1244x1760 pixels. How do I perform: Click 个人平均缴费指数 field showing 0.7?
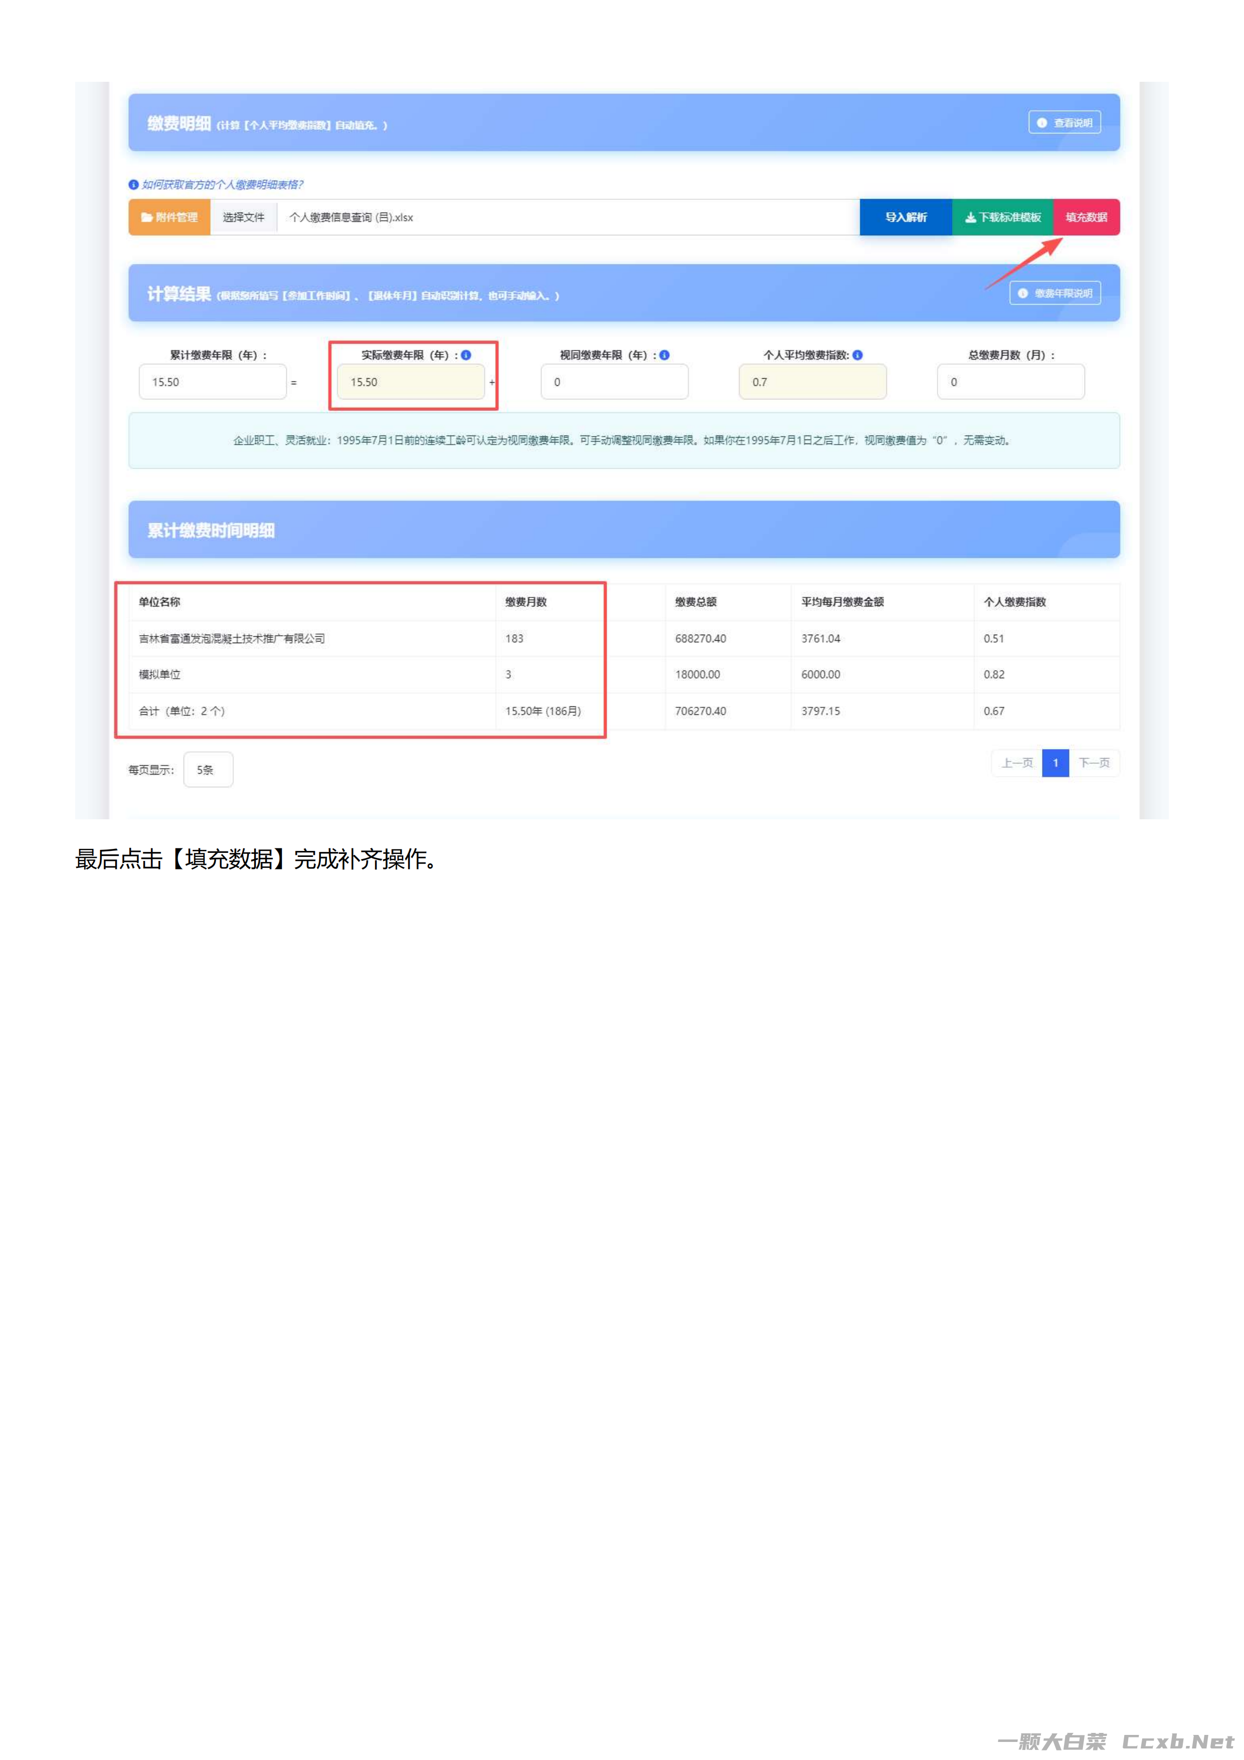tap(812, 382)
